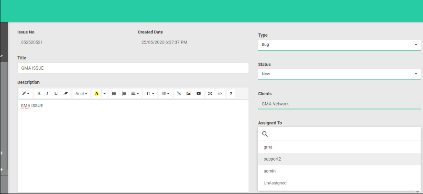Click the Title field containing GMA ISSUE
The width and height of the screenshot is (423, 194).
tap(133, 68)
